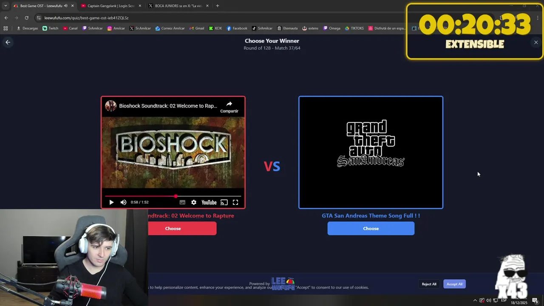This screenshot has height=306, width=544.
Task: Click the GTA San Andreas video thumbnail
Action: coord(371,153)
